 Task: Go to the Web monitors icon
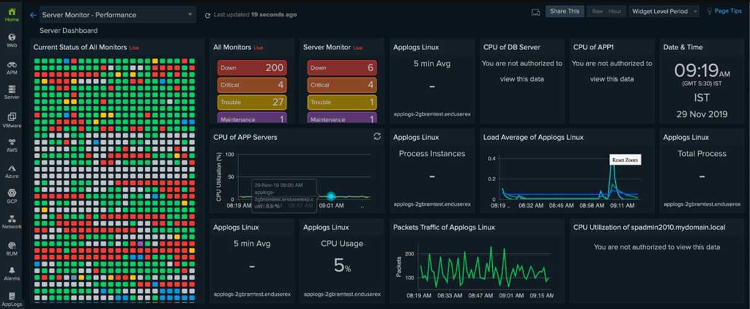(12, 40)
